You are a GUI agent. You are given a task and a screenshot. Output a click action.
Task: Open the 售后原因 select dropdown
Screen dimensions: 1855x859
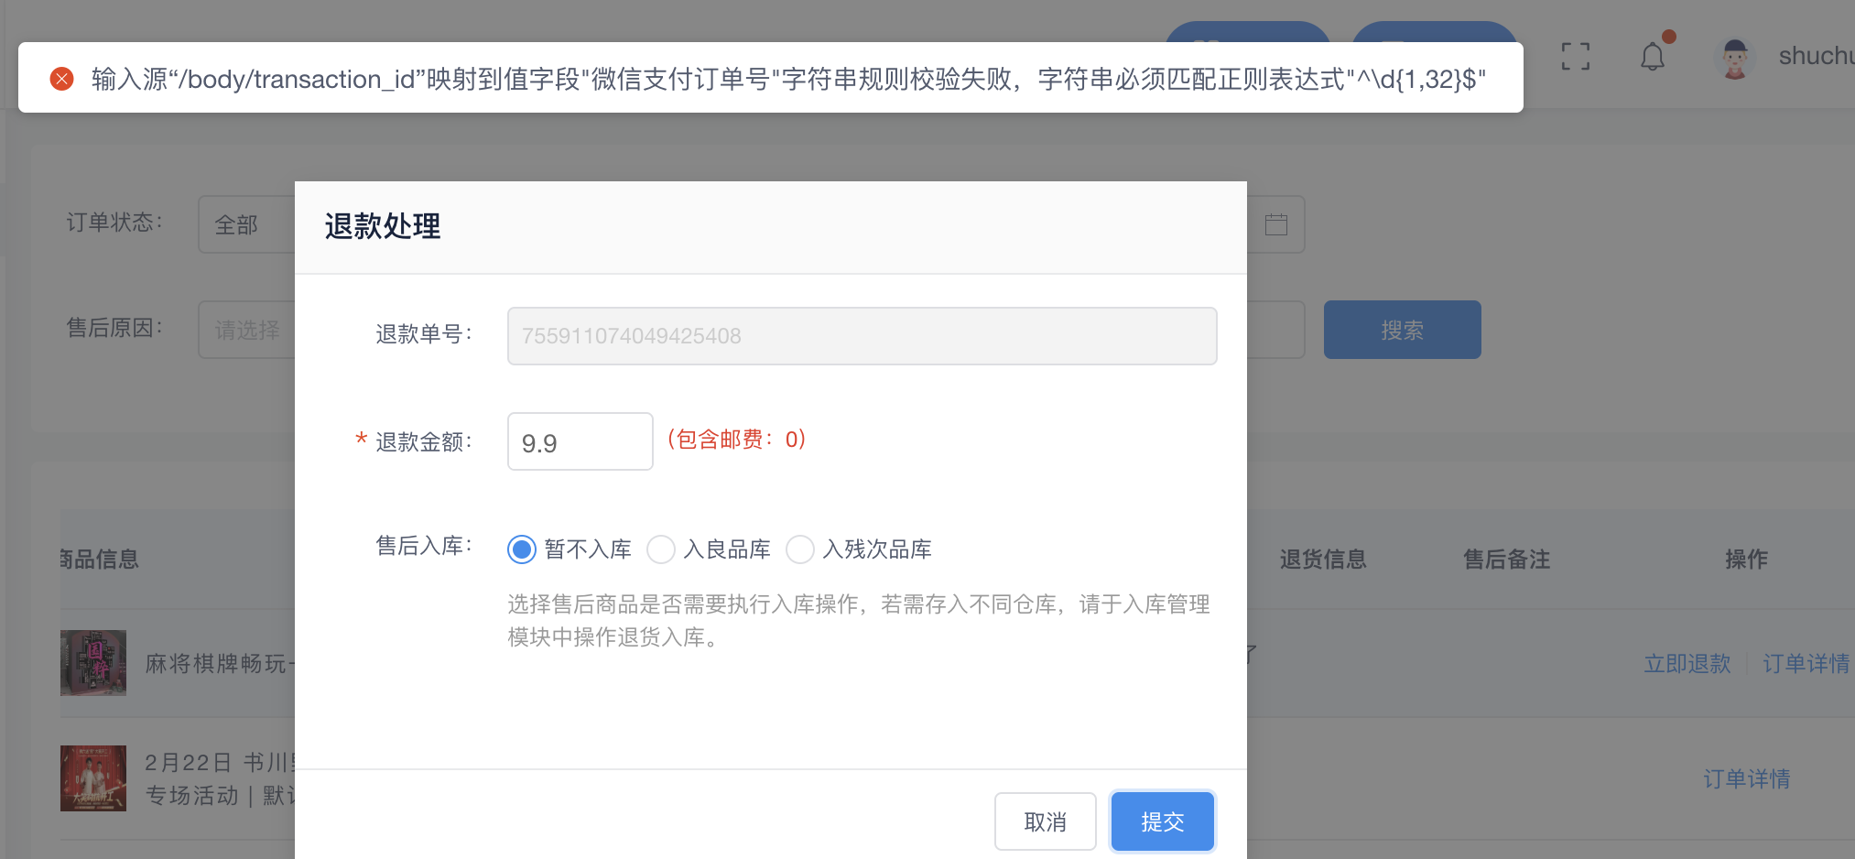click(x=245, y=330)
